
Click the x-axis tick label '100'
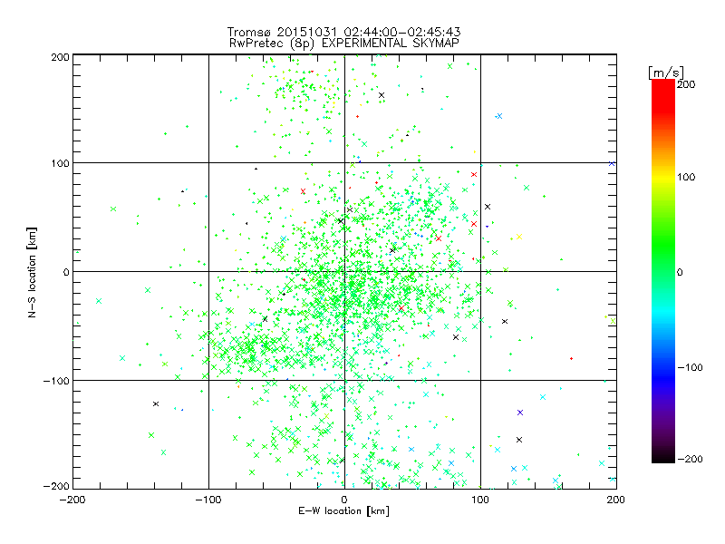pyautogui.click(x=480, y=500)
